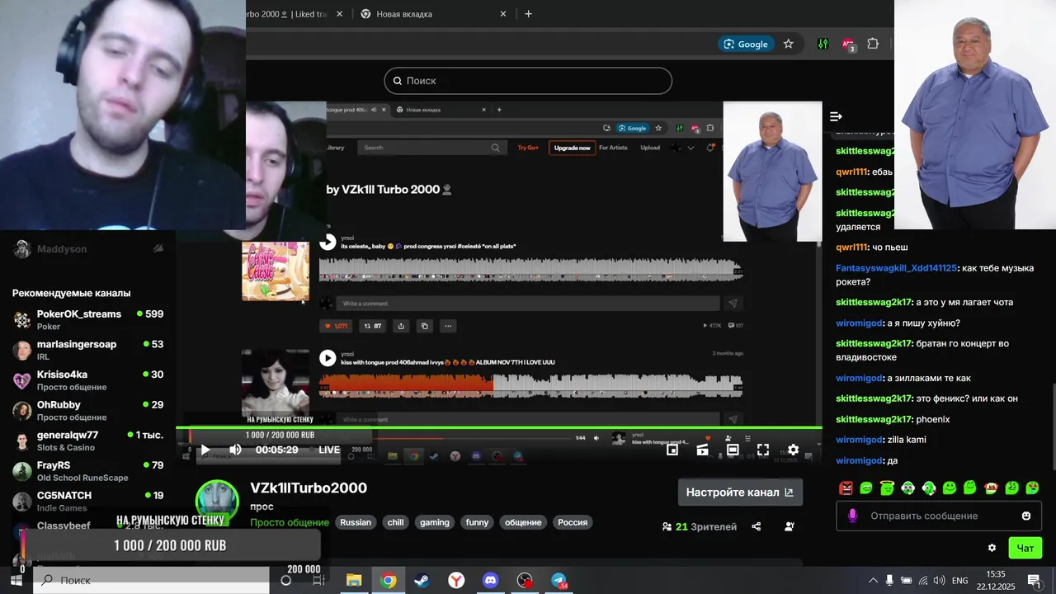
Task: Pick the heart-eyes frog emote
Action: (x=1032, y=488)
